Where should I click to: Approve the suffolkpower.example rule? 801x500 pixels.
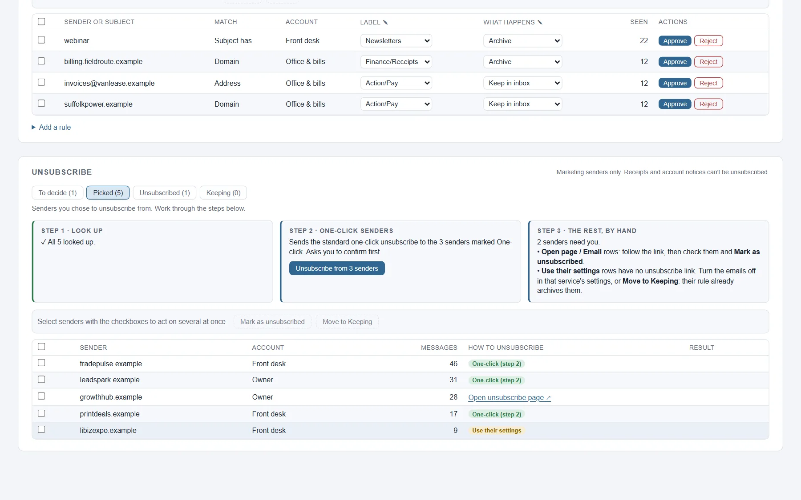point(675,104)
